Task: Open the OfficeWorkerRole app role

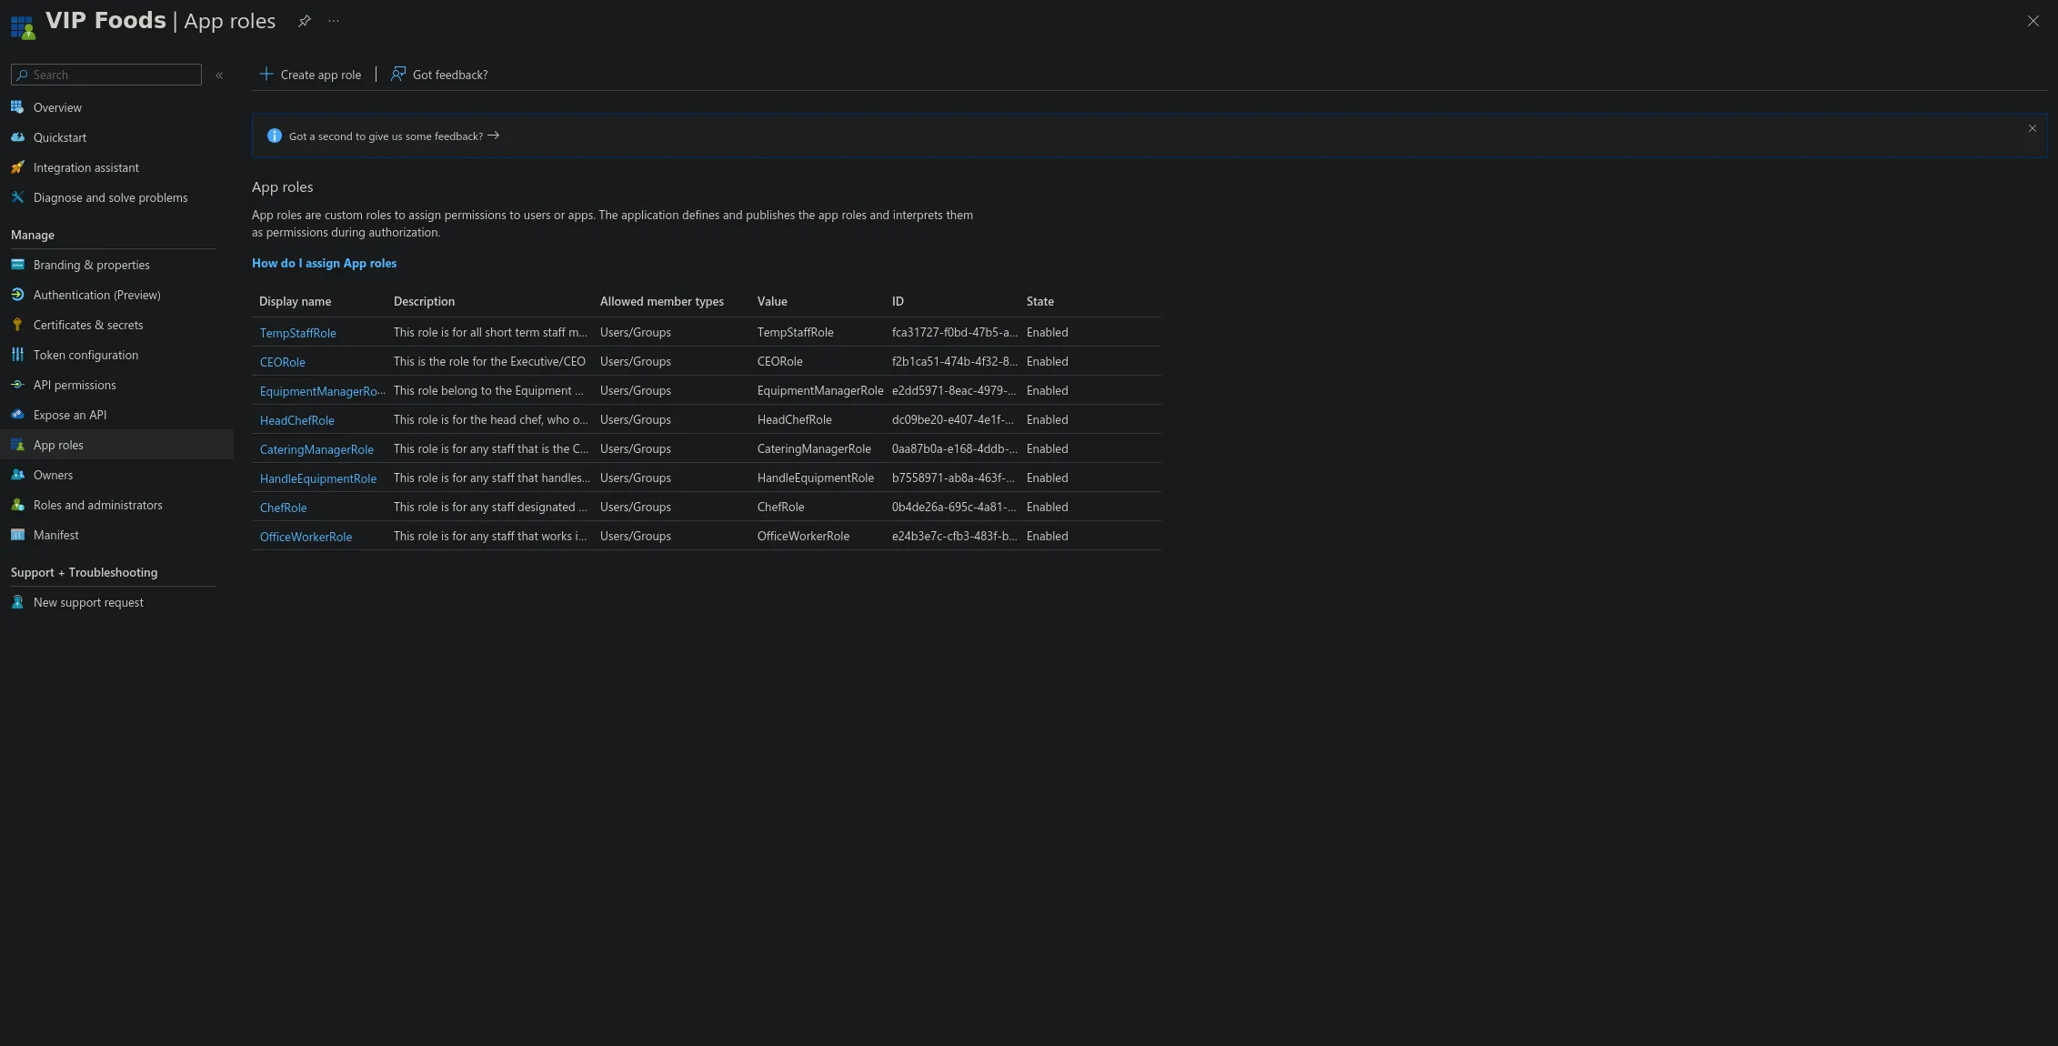Action: (x=306, y=537)
